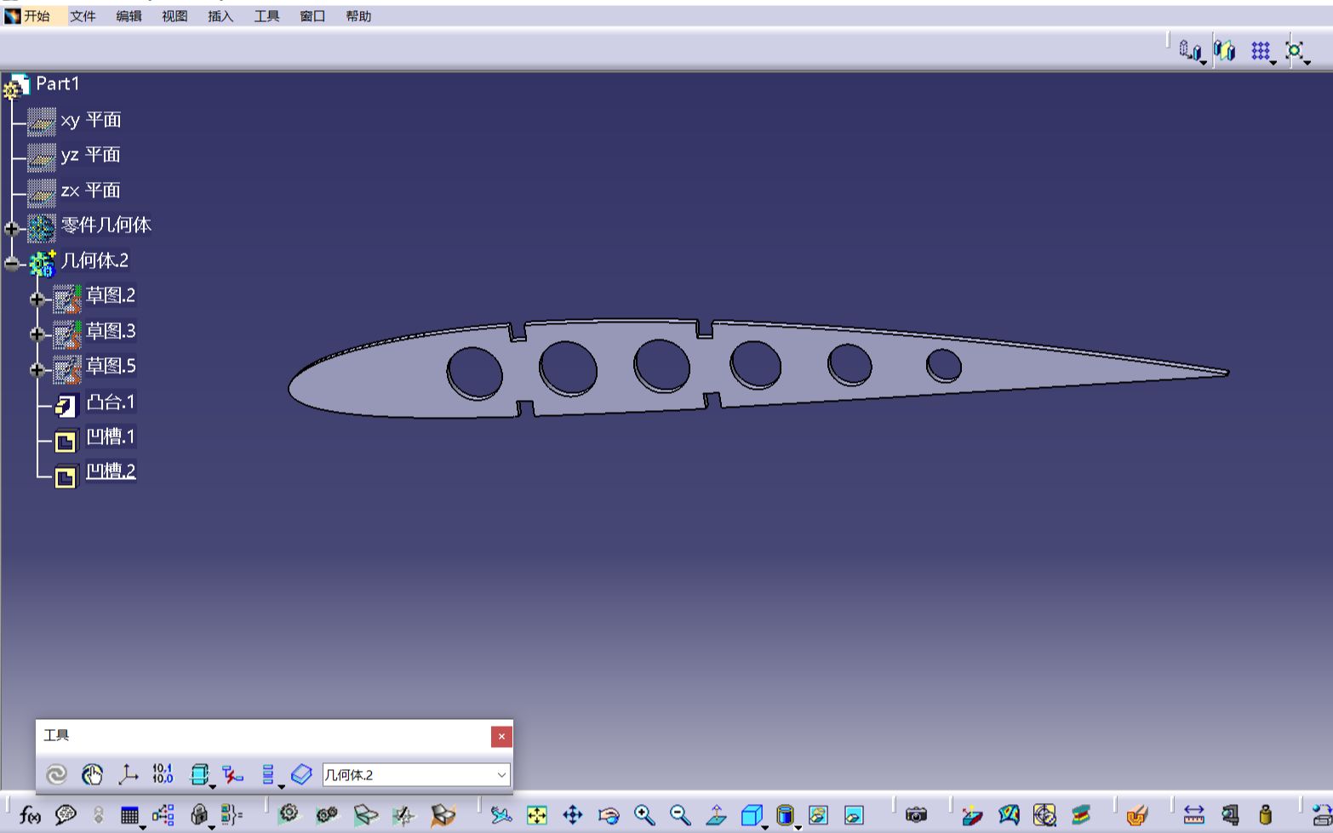This screenshot has width=1333, height=833.
Task: Open the dropdown arrow beside the Design Table icon
Action: point(143,826)
